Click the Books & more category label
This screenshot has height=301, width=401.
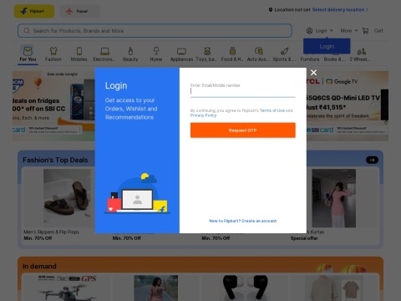click(x=335, y=59)
